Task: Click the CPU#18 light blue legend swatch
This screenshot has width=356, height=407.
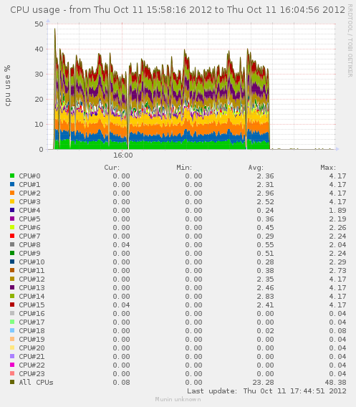Action: [12, 330]
